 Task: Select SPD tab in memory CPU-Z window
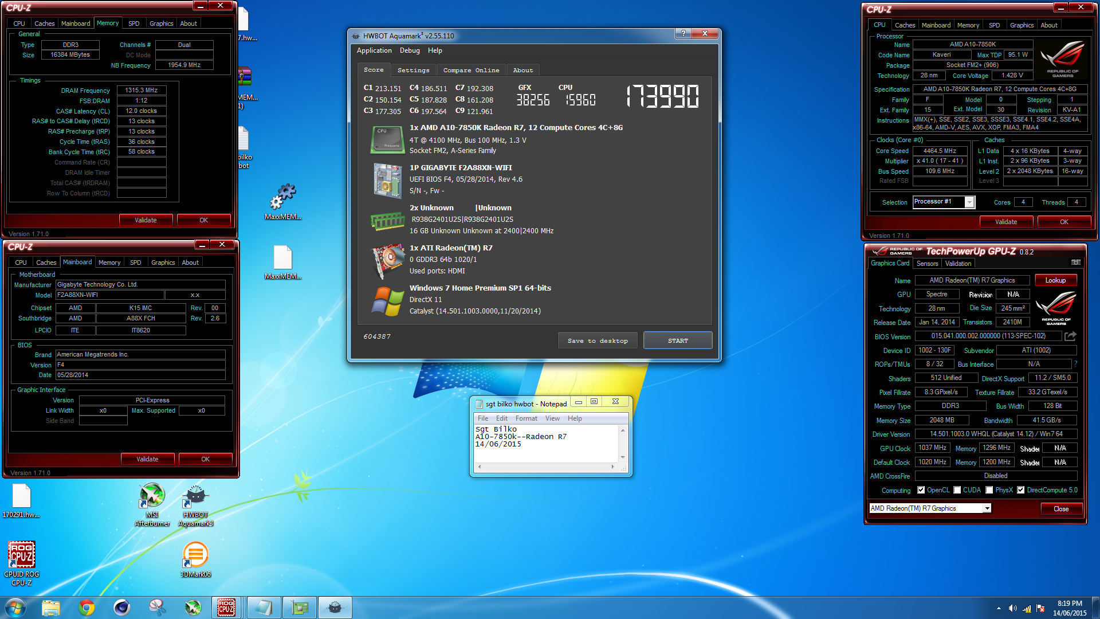click(133, 23)
